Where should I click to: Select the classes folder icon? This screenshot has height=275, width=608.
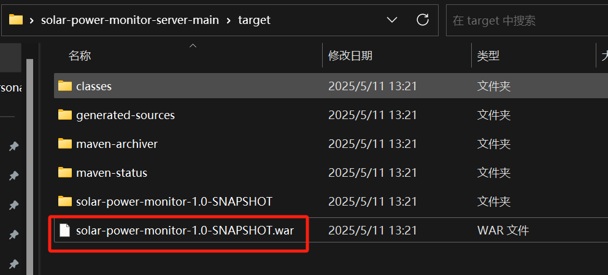tap(65, 86)
